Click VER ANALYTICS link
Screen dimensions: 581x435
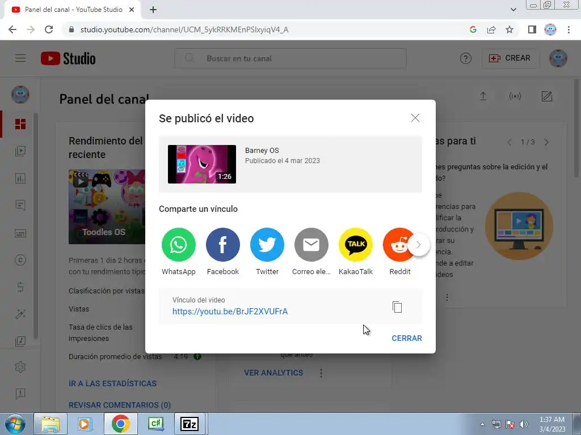coord(273,373)
